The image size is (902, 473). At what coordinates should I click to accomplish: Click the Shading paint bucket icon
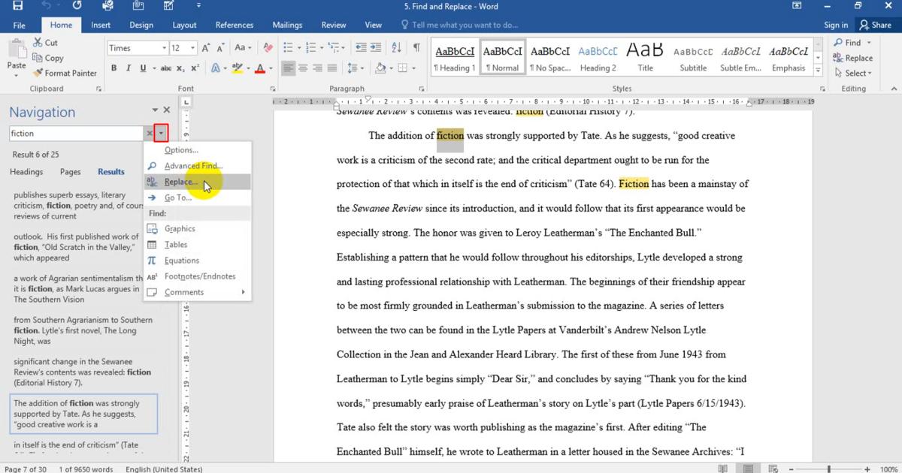[x=380, y=68]
